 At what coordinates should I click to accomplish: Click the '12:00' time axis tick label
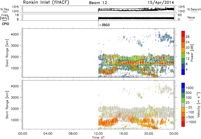coord(98,134)
